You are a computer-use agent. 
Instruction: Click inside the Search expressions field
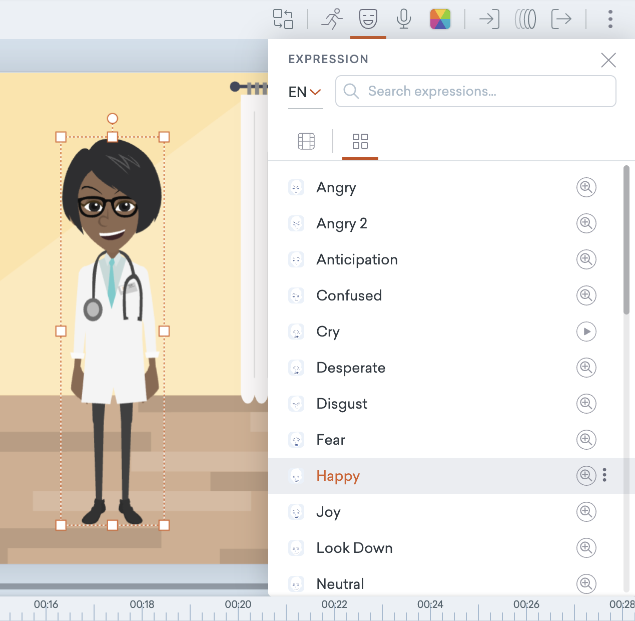point(475,91)
